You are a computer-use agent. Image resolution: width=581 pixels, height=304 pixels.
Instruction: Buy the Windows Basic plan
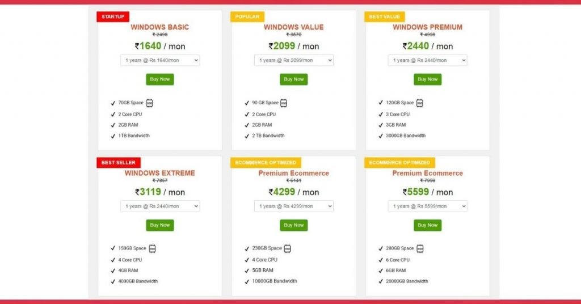click(159, 79)
